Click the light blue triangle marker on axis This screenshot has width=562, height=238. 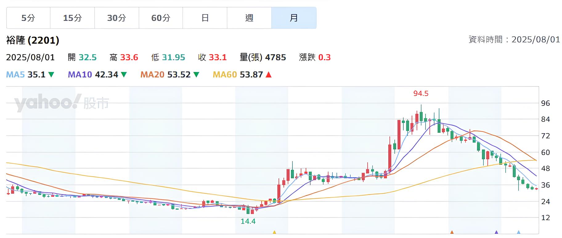click(x=519, y=232)
